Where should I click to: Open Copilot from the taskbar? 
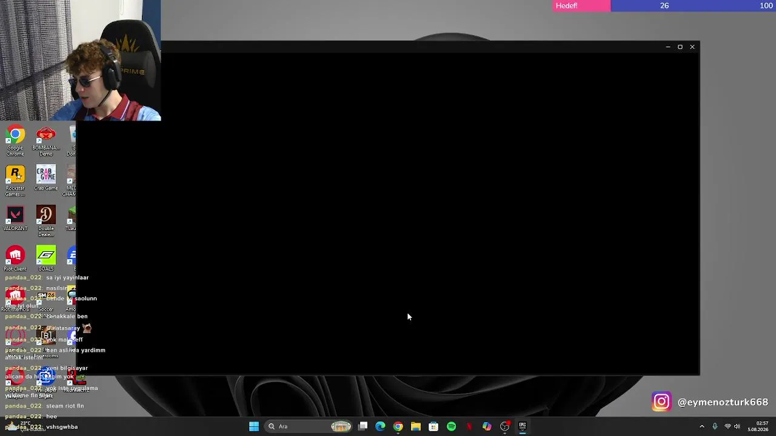tap(487, 426)
